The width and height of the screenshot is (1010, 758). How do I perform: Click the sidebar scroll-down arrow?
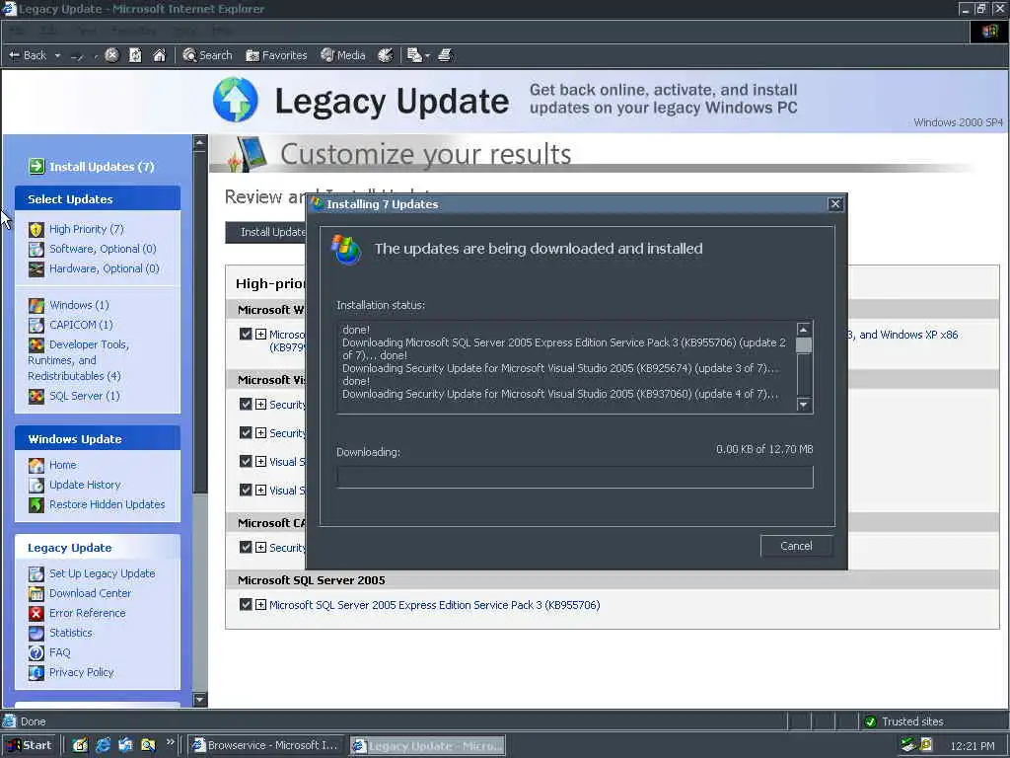[x=199, y=699]
